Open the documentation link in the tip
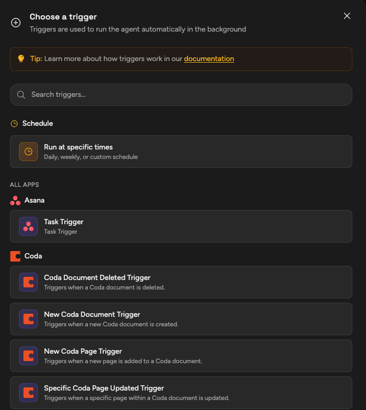This screenshot has height=410, width=366. tap(209, 58)
